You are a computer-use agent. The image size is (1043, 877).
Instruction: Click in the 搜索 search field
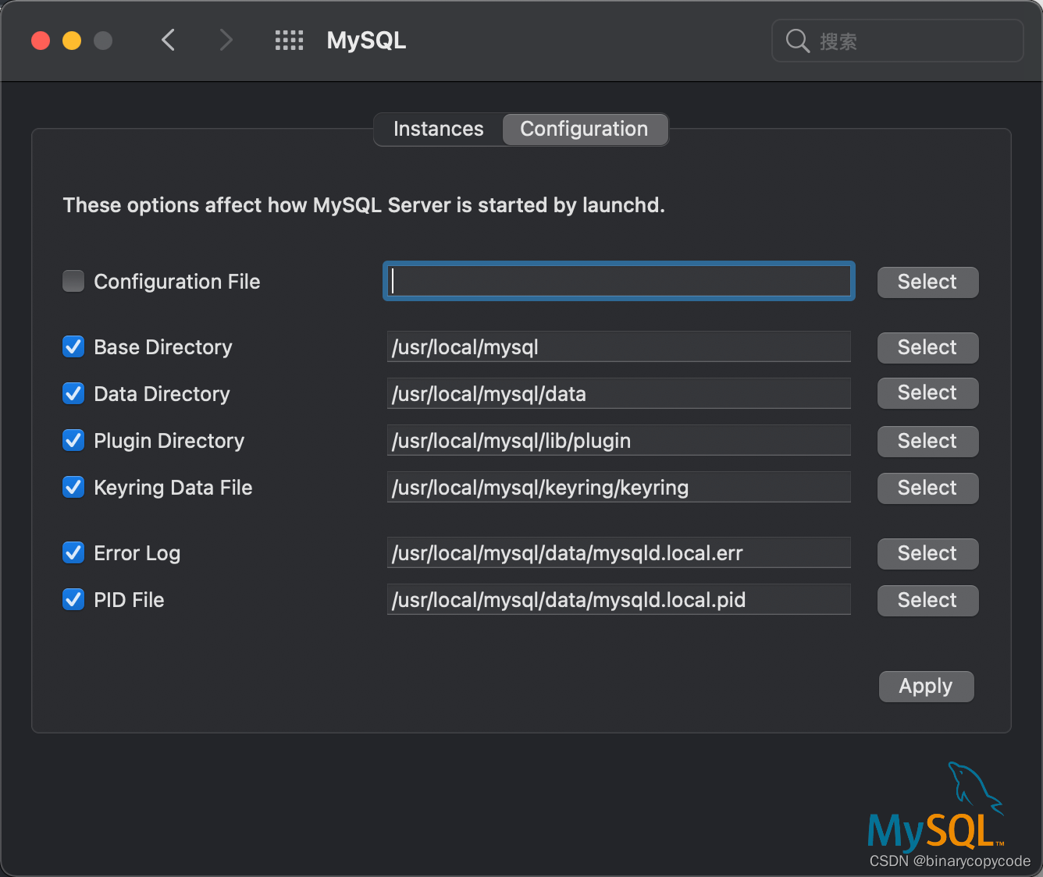[x=897, y=41]
